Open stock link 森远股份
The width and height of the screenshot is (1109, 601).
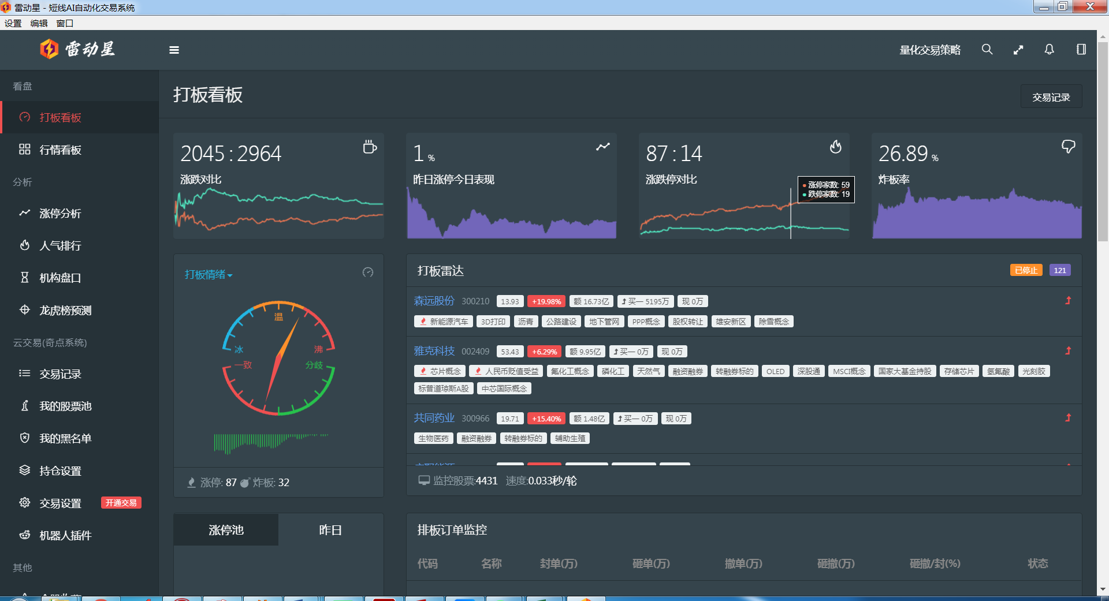click(434, 301)
